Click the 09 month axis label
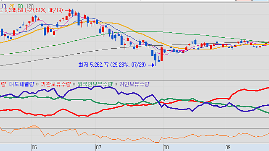Screen dimensions: 269x151 click(x=228, y=147)
